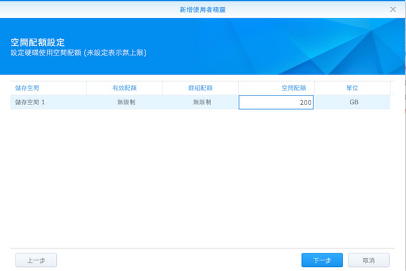Click 無限制 value under 有效配額

click(x=127, y=102)
